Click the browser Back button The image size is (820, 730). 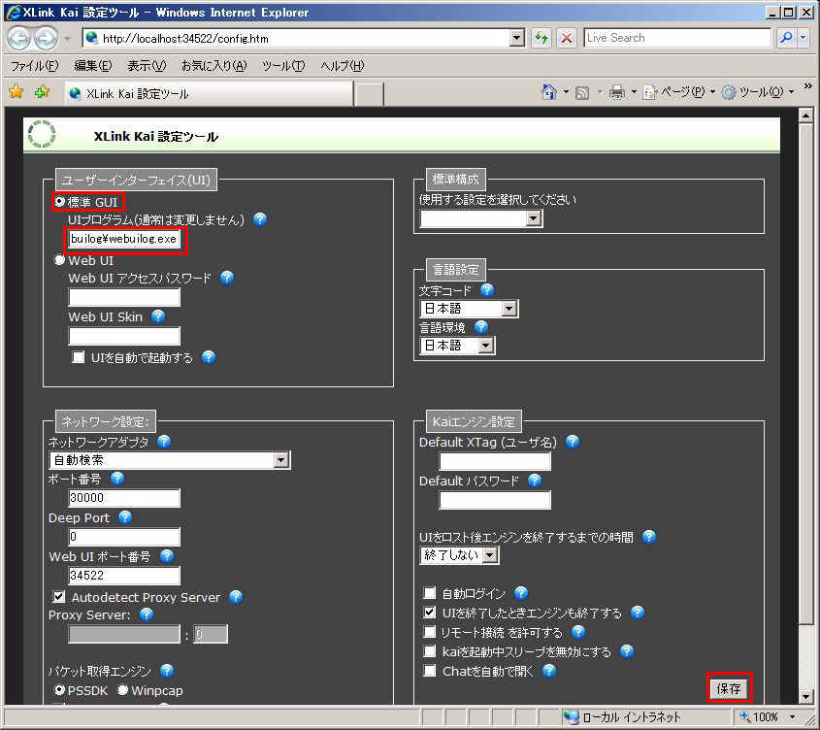pos(18,38)
